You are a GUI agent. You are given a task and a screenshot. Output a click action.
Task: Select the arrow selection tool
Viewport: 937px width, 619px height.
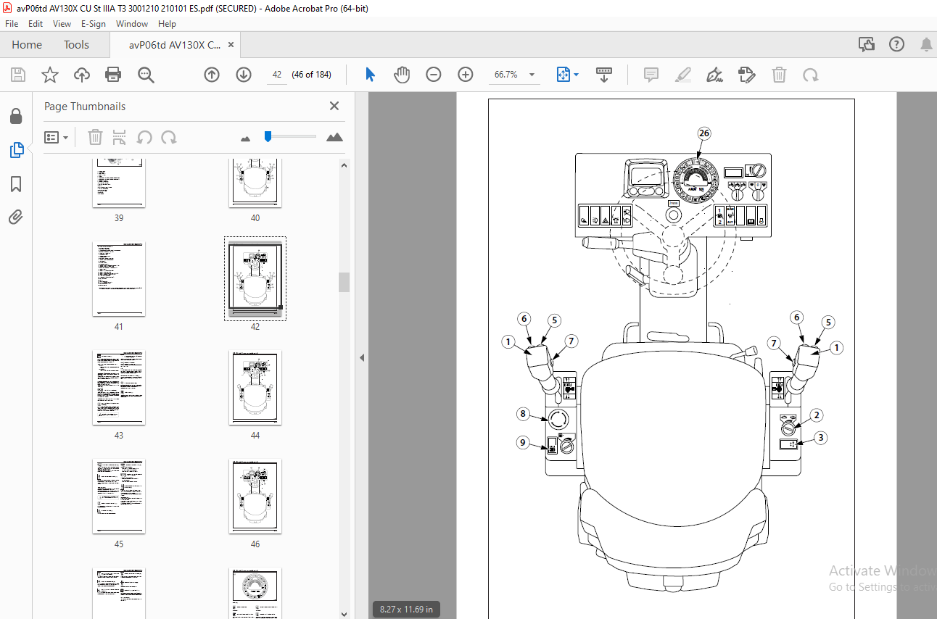371,75
